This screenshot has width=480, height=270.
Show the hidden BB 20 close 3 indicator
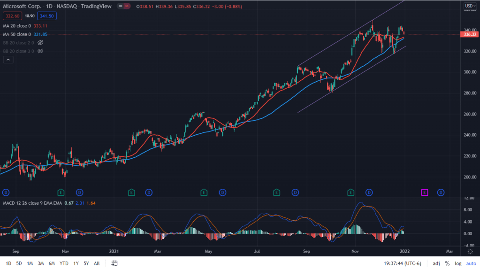tap(40, 51)
